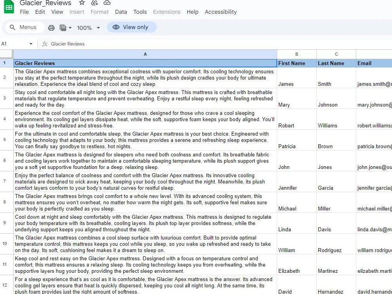
Task: Open the Edit menu
Action: (40, 12)
